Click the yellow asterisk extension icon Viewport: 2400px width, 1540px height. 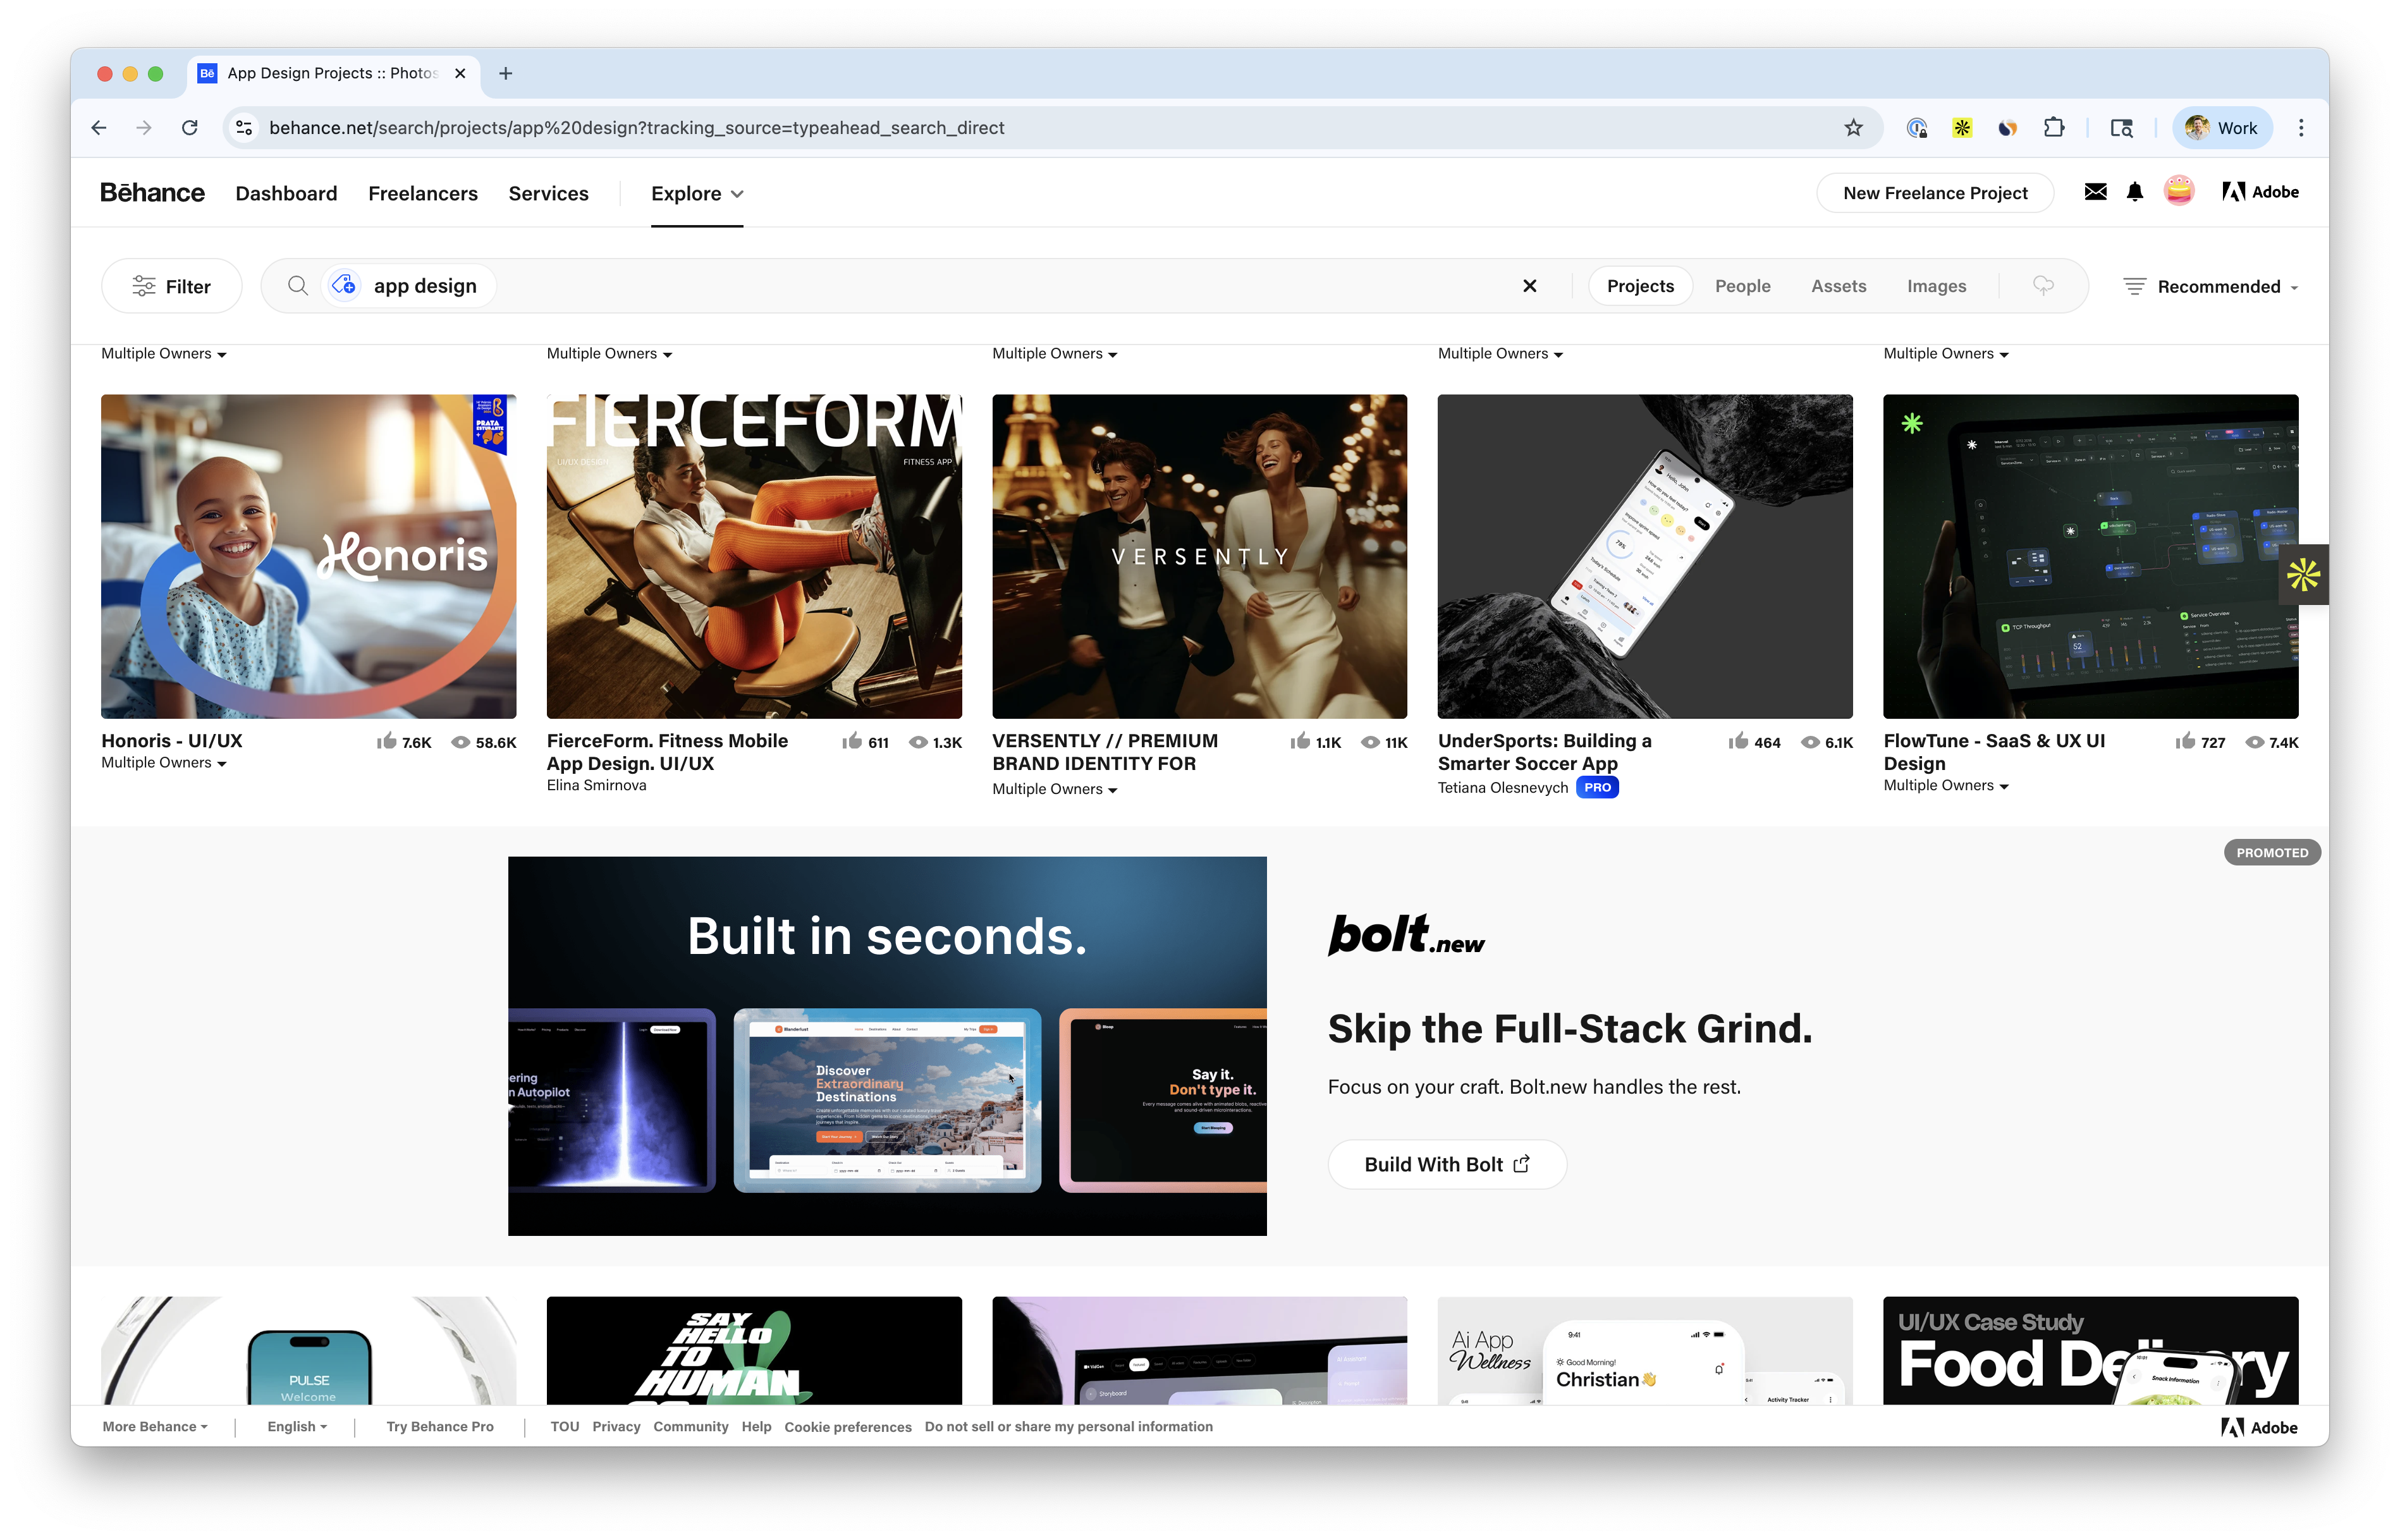pyautogui.click(x=1962, y=128)
